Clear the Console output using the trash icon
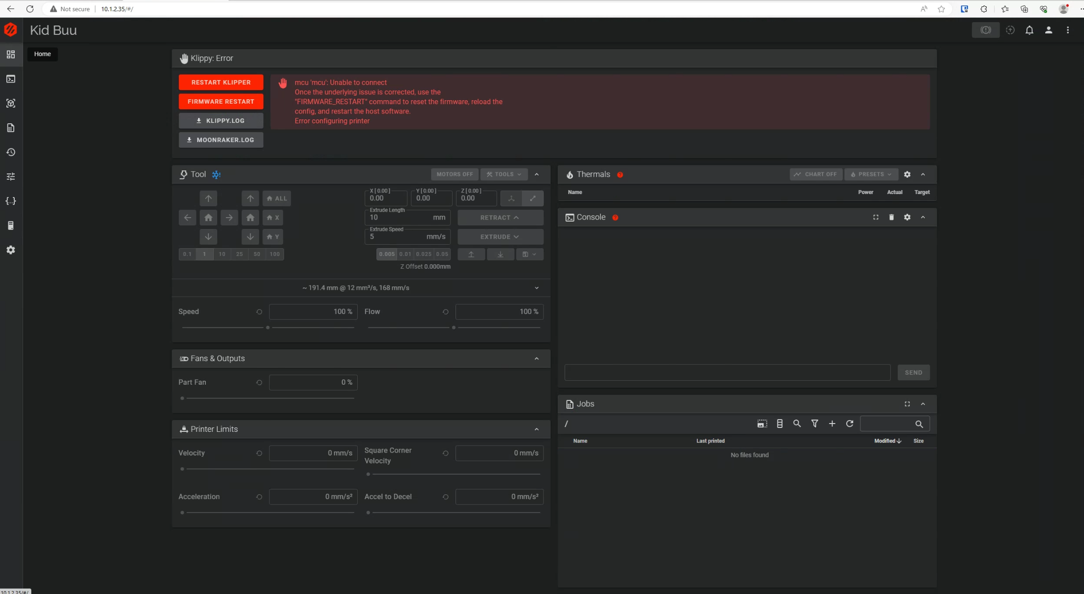The image size is (1084, 594). [891, 217]
